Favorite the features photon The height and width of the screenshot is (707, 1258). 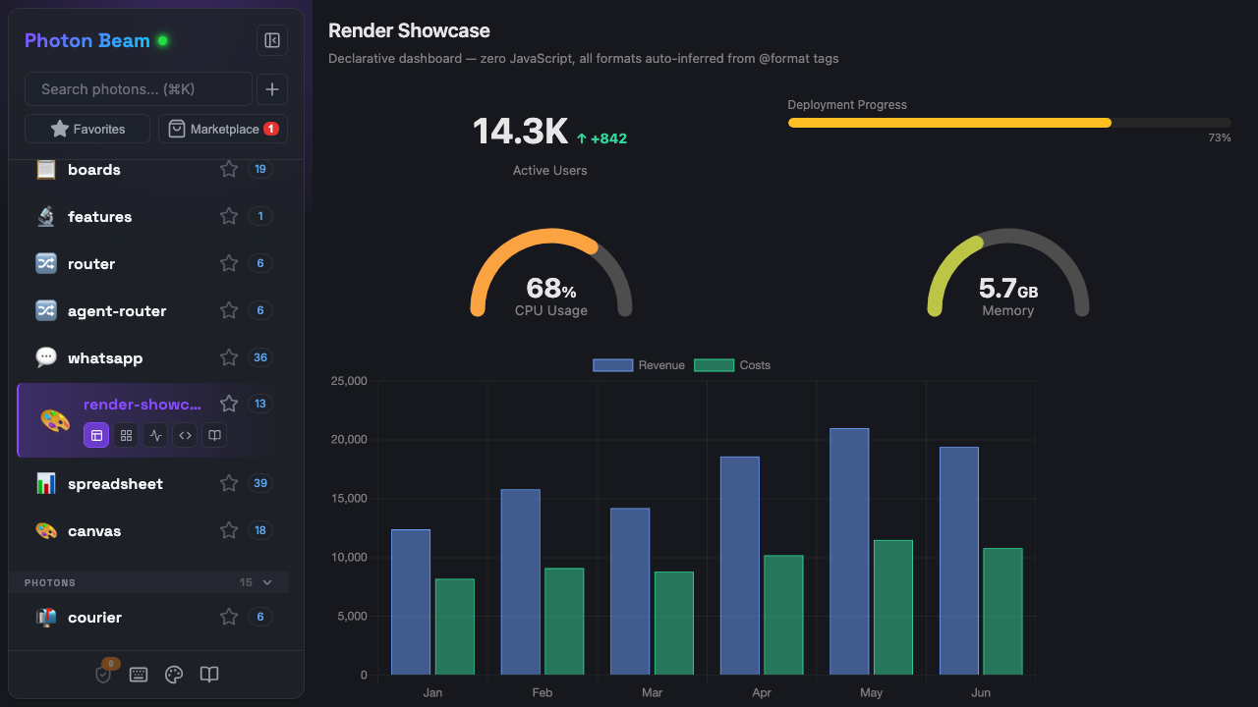[229, 217]
